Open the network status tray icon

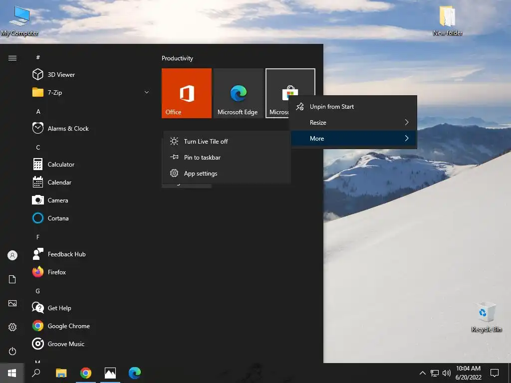coord(435,373)
